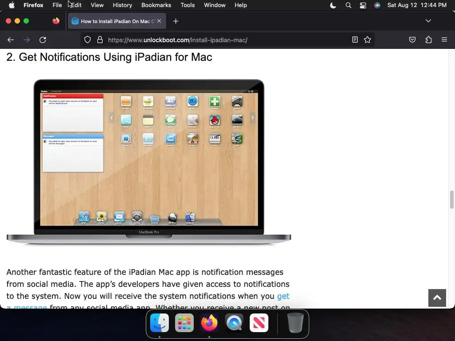Viewport: 455px width, 341px height.
Task: Open the View menu
Action: (97, 5)
